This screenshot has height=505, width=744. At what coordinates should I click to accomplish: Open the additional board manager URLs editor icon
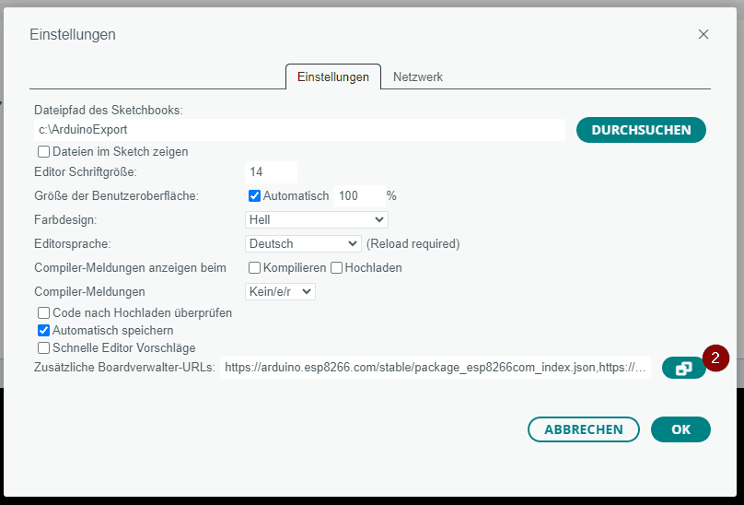pos(683,368)
